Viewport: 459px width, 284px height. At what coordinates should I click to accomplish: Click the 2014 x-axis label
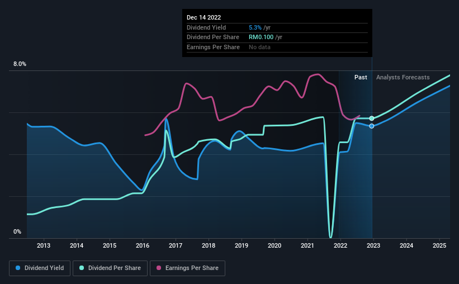click(77, 245)
